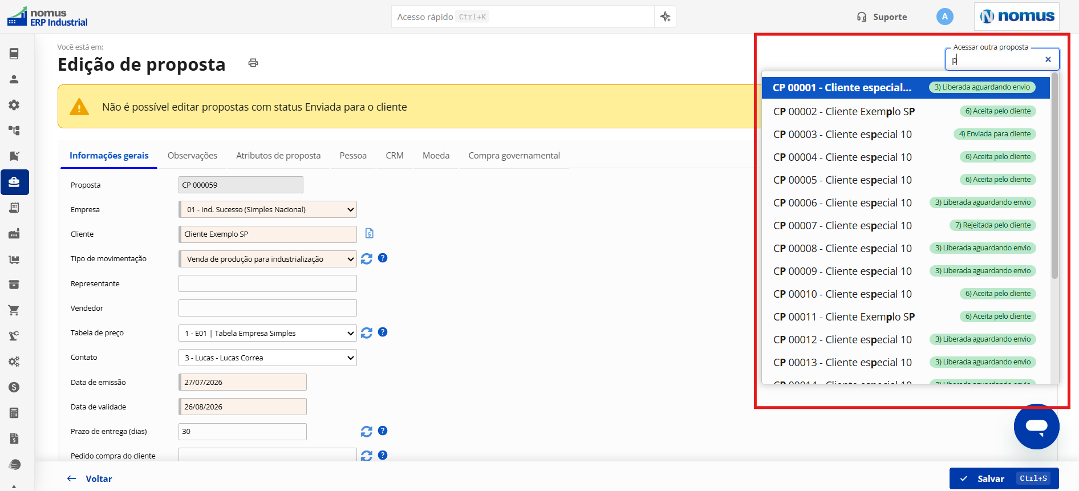Open the CRM tab
Viewport: 1079px width, 491px height.
point(395,156)
